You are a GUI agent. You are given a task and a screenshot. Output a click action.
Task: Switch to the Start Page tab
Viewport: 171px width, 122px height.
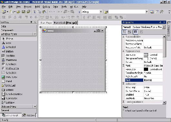(46, 23)
